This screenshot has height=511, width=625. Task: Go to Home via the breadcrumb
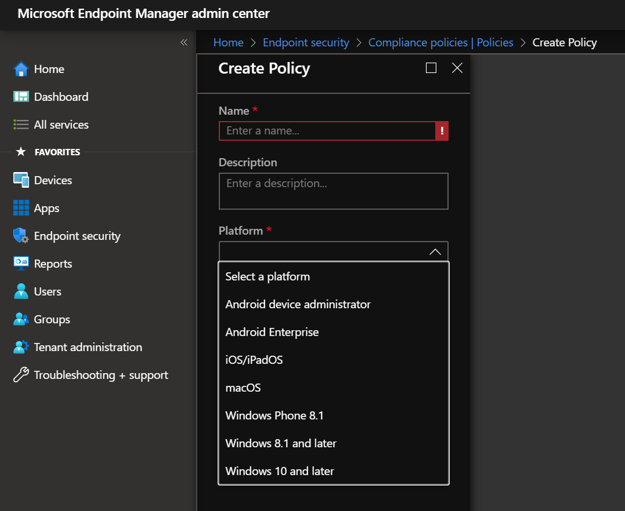click(228, 42)
